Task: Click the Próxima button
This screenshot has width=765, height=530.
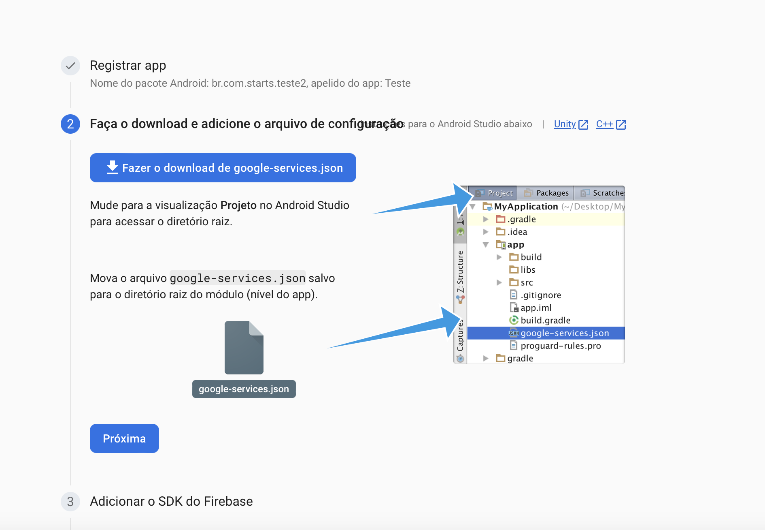Action: (124, 438)
